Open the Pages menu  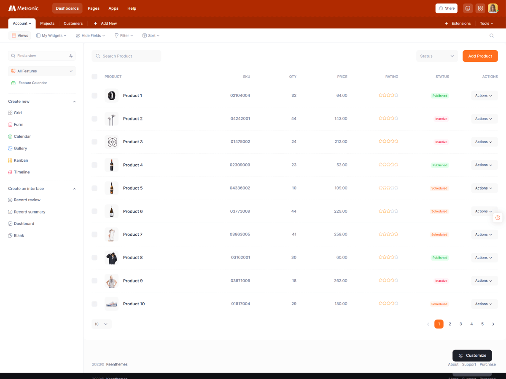coord(94,8)
